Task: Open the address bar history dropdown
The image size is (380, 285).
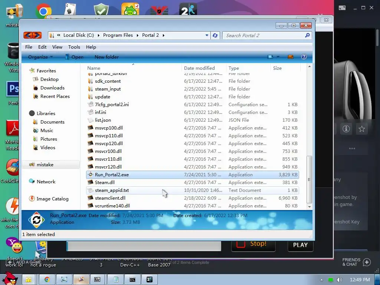Action: (x=207, y=35)
